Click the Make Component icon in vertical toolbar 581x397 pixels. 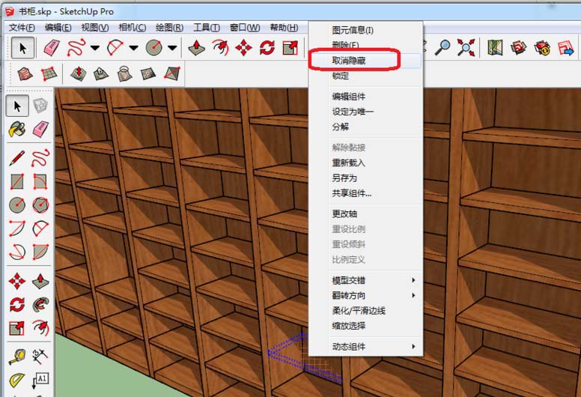(x=40, y=106)
